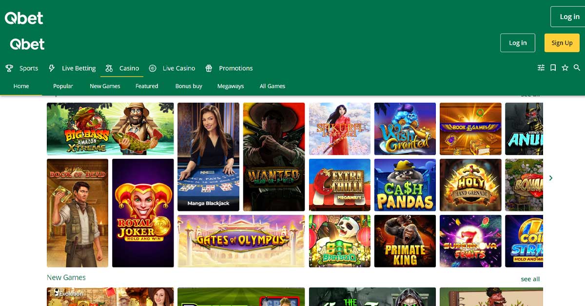Open the Evolution game in New Games

tap(110, 297)
